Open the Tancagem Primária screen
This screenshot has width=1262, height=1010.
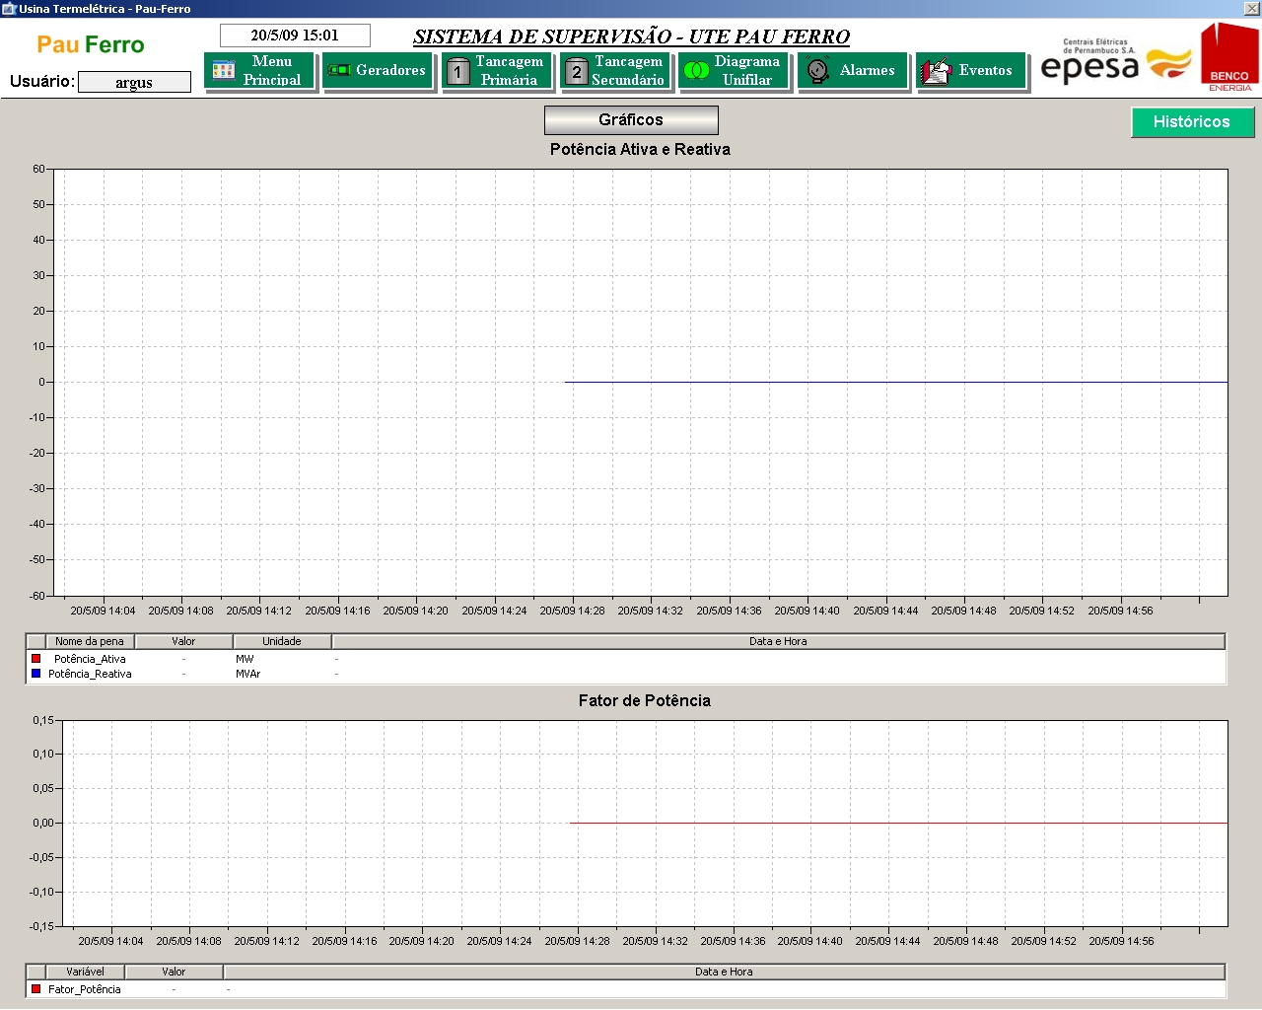click(498, 70)
